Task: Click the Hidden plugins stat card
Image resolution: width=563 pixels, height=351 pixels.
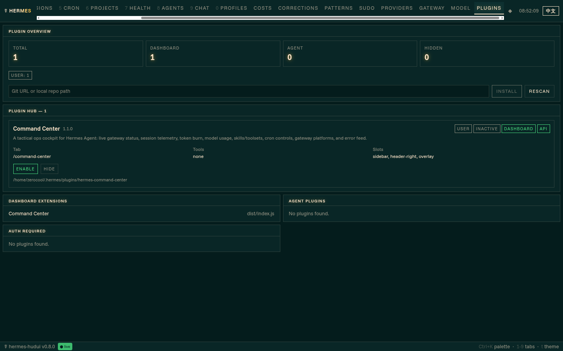Action: 487,53
